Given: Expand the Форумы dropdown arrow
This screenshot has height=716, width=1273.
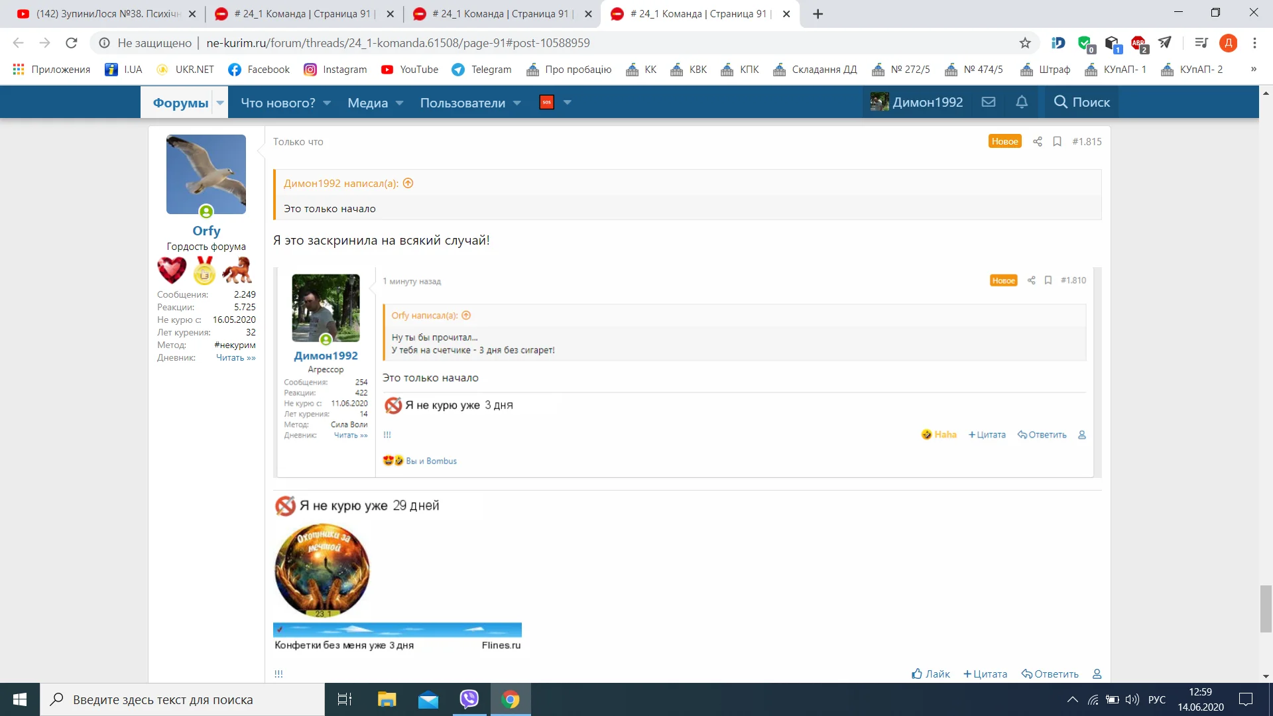Looking at the screenshot, I should click(220, 103).
